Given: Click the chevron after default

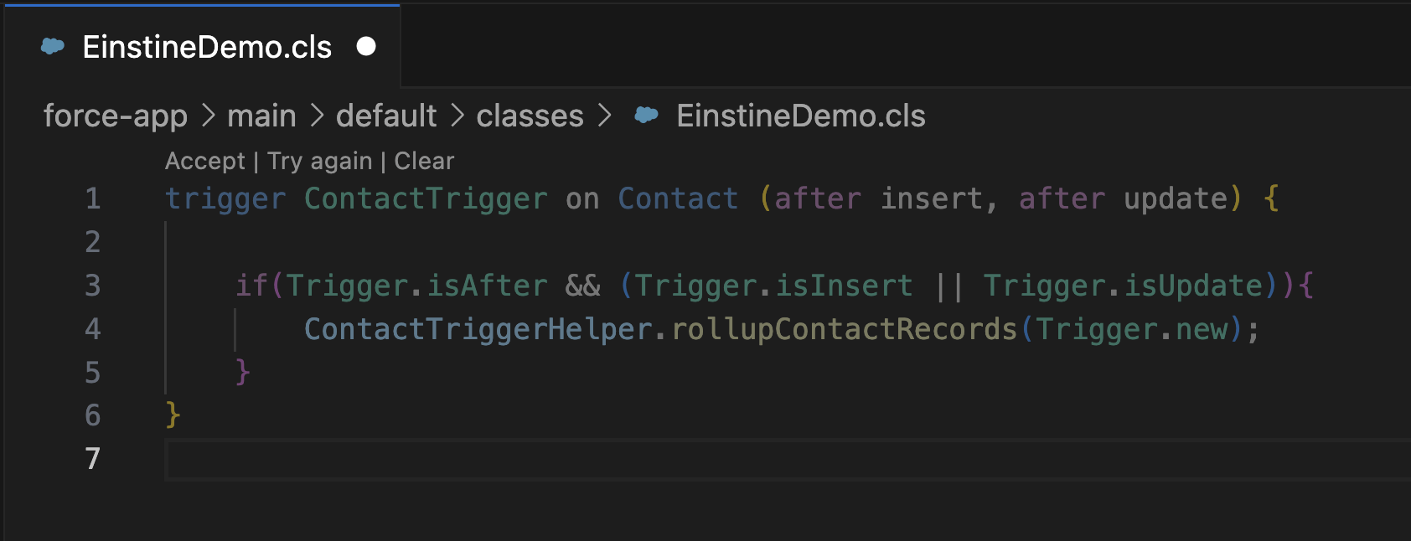Looking at the screenshot, I should pyautogui.click(x=457, y=116).
